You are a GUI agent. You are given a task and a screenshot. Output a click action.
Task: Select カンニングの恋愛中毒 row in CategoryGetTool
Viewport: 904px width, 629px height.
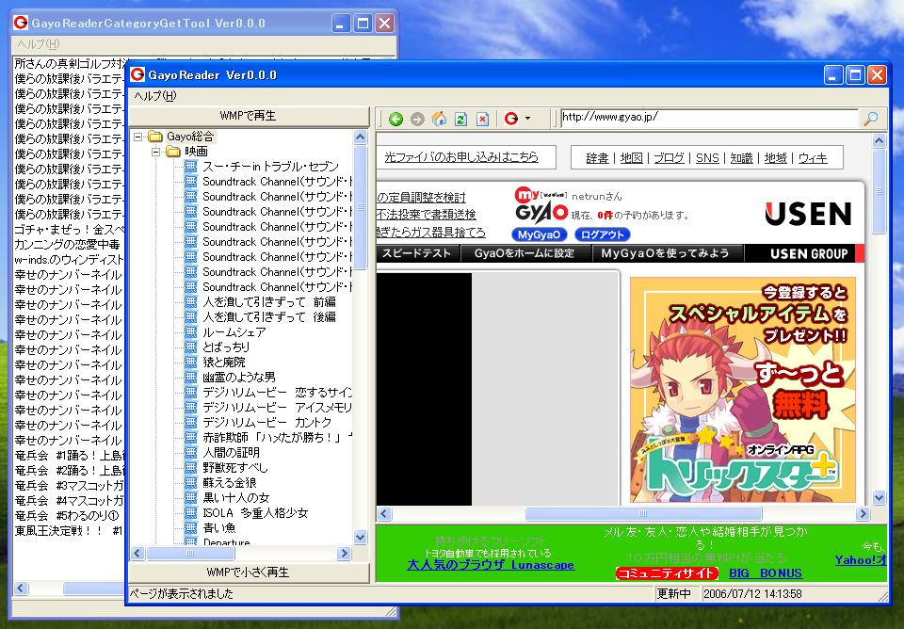[69, 245]
